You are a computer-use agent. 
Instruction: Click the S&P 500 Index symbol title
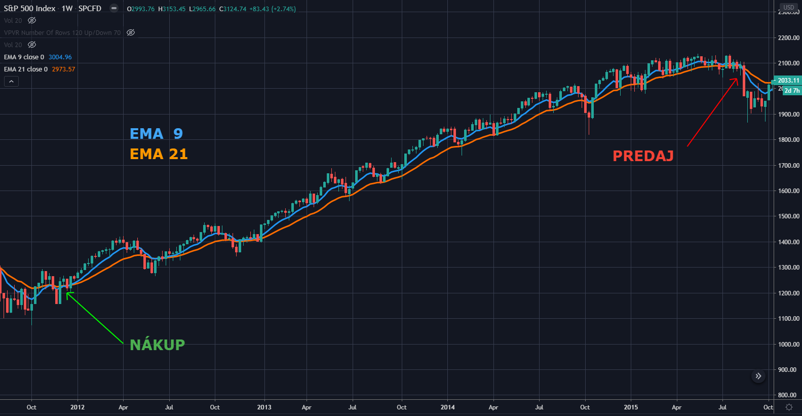point(29,9)
